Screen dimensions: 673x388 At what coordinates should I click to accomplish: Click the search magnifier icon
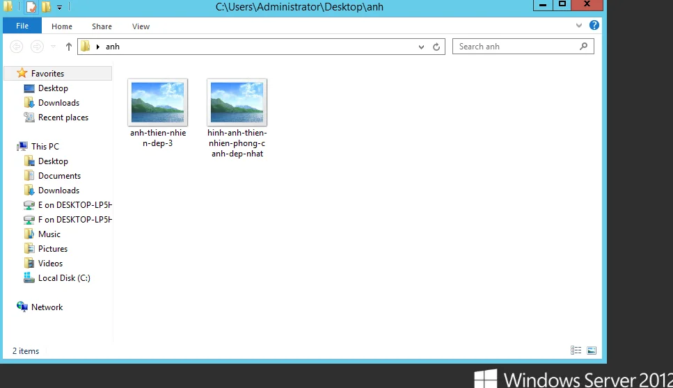pos(584,47)
